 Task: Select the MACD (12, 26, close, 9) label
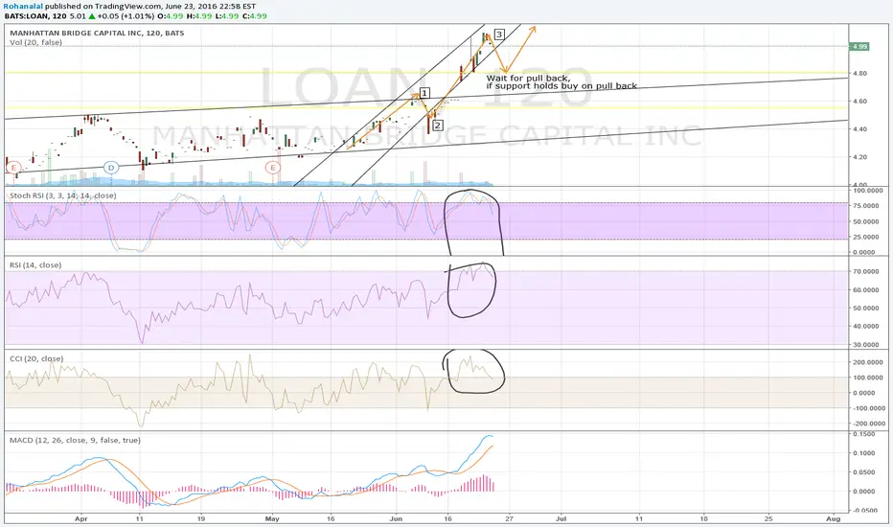point(75,440)
